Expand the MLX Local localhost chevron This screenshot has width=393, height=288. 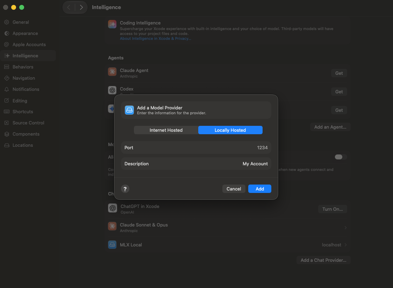[345, 245]
